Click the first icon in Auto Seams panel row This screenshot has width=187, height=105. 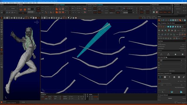click(x=160, y=77)
